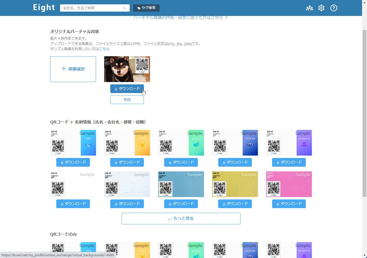Screen dimensions: 367x258
Task: Click the 画像選択 upload box
Action: pos(73,69)
